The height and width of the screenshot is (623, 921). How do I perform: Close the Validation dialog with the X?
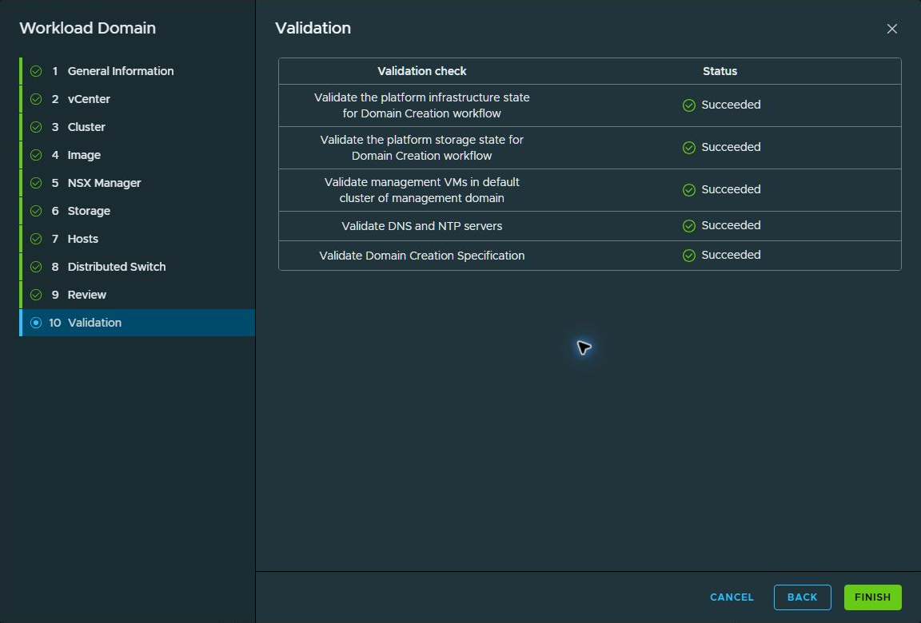click(891, 29)
